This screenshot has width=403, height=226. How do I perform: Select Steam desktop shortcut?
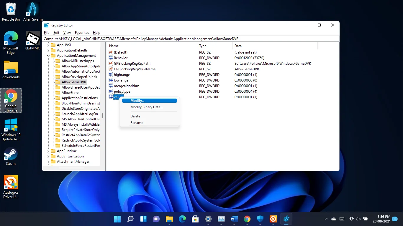coord(11,156)
